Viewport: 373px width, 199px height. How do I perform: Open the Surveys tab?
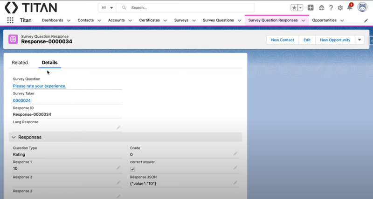[x=181, y=20]
